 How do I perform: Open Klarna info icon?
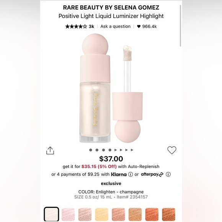[x=131, y=174]
